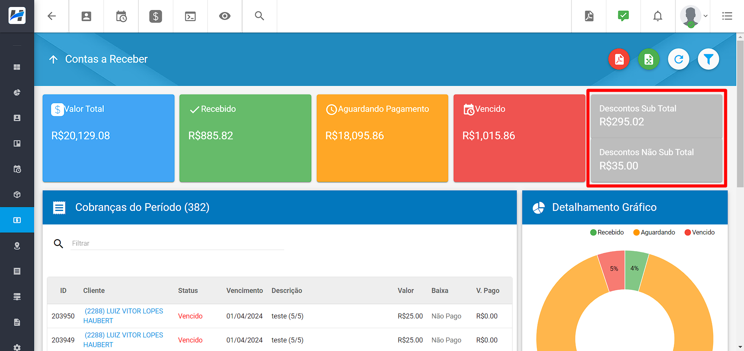Screen dimensions: 744x351
Task: Toggle the Vencido legend item
Action: pyautogui.click(x=700, y=232)
